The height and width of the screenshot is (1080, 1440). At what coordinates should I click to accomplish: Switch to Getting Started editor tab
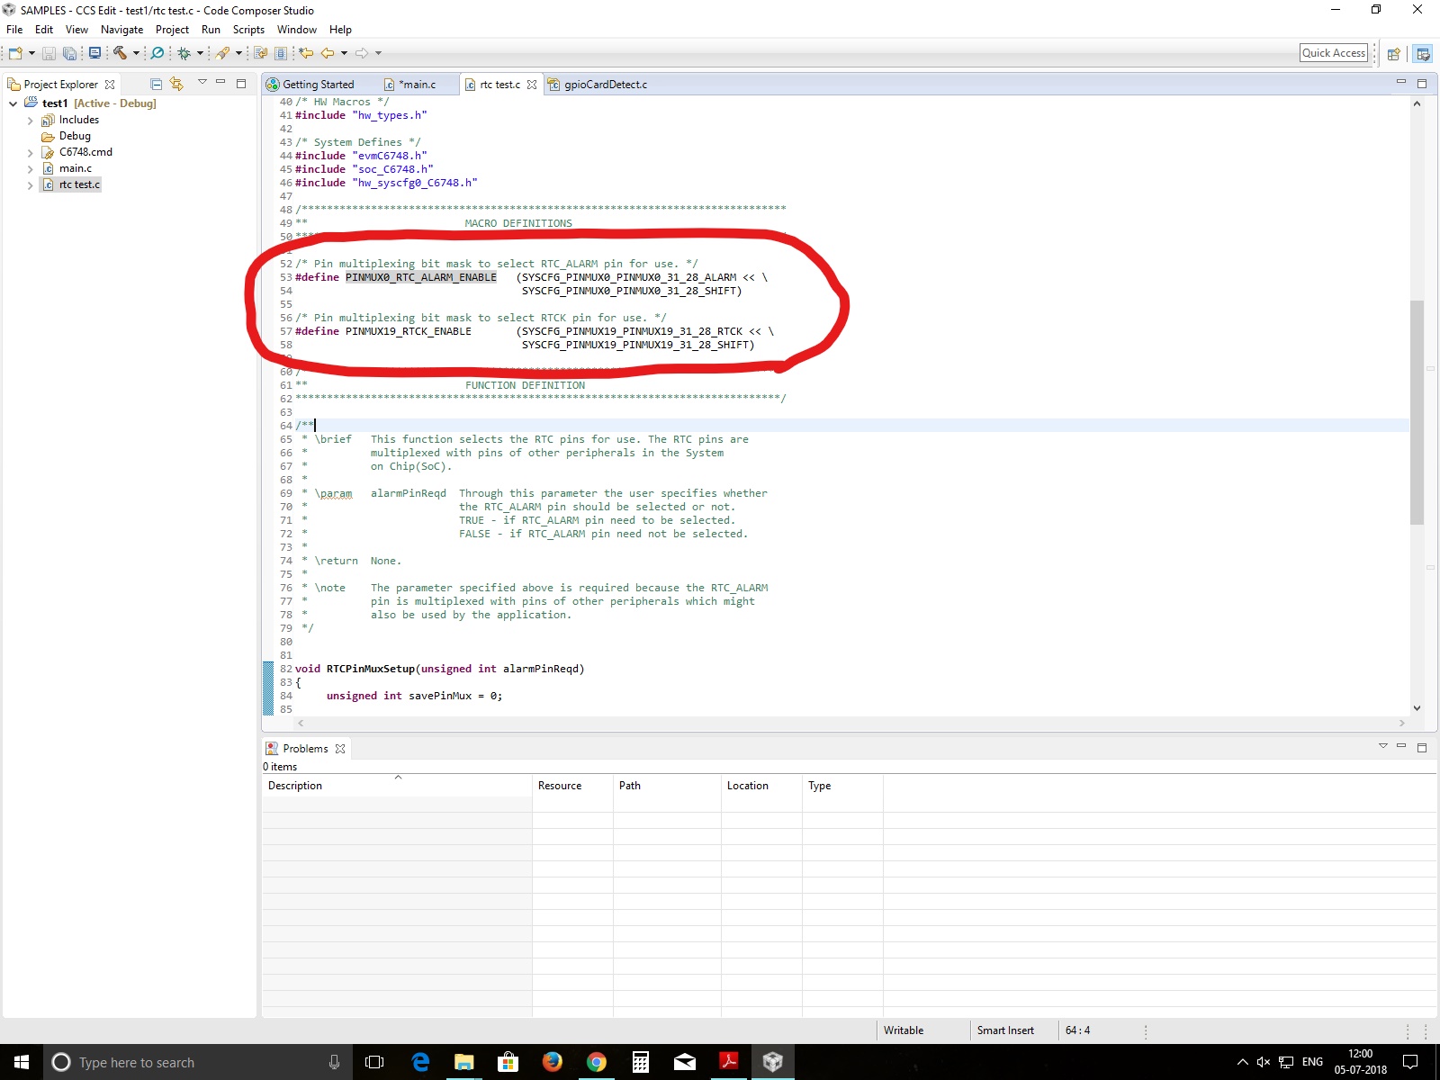coord(318,85)
